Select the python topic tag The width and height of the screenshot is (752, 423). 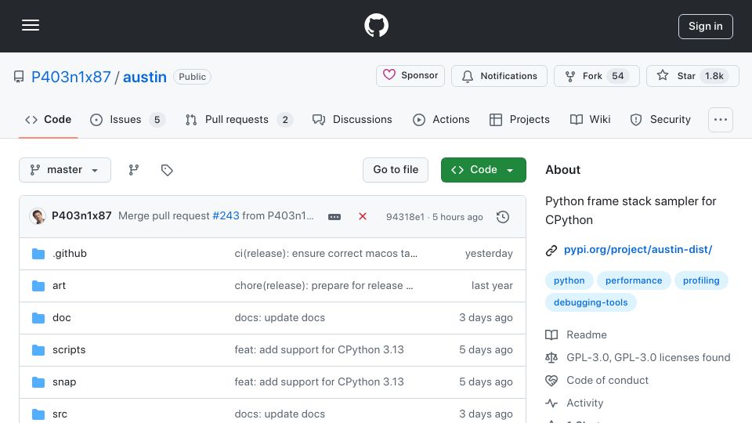[569, 280]
